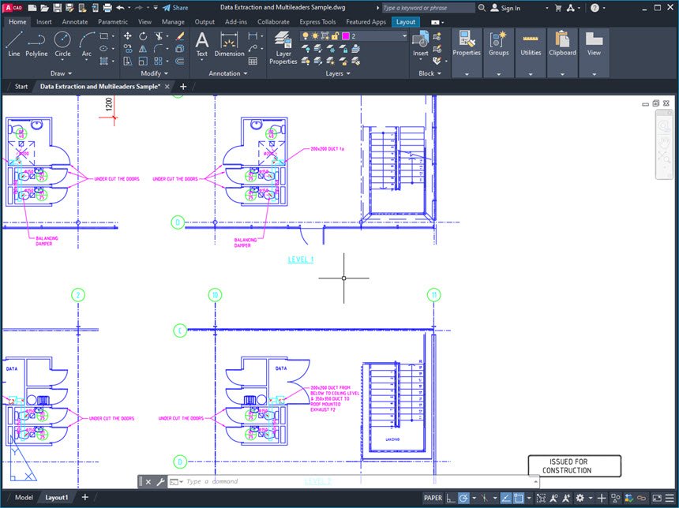The image size is (679, 508).
Task: Click the command line input field
Action: pos(357,481)
